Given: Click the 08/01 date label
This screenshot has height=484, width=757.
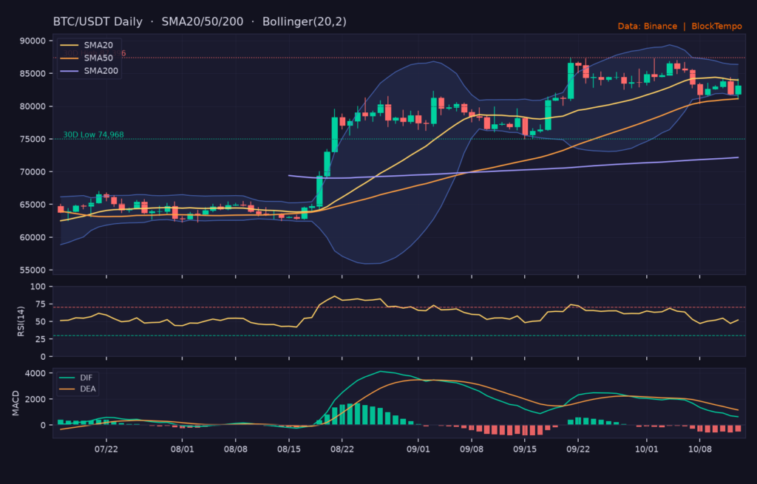Looking at the screenshot, I should [182, 449].
